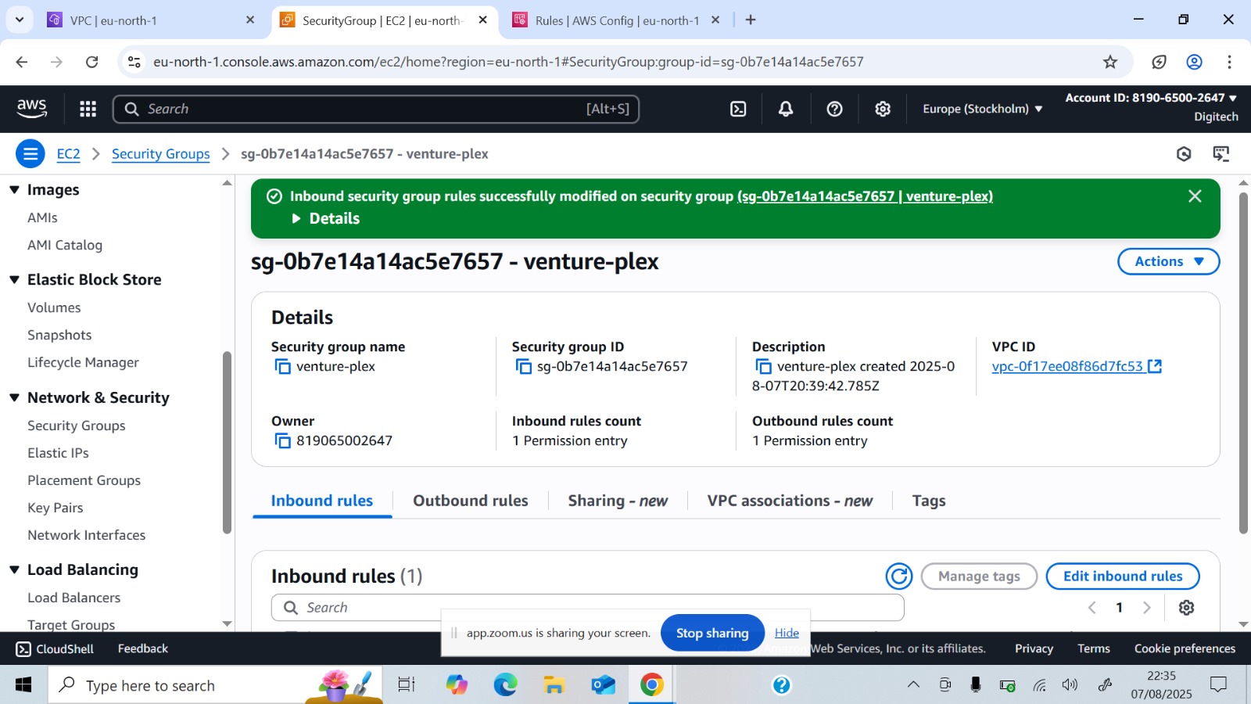
Task: Open the notifications bell
Action: pos(786,109)
